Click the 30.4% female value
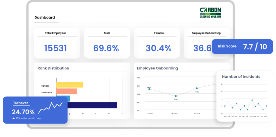Screen dimensions: 276x137 159,48
